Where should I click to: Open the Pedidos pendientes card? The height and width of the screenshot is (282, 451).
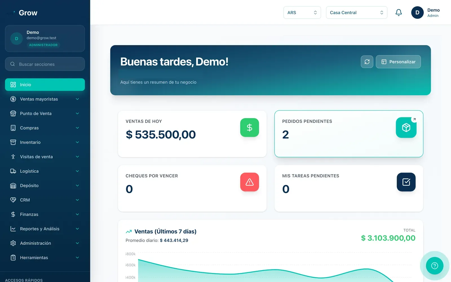tap(349, 134)
